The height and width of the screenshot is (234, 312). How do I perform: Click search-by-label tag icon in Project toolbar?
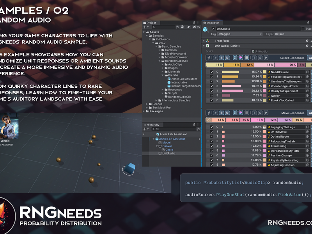click(x=188, y=27)
